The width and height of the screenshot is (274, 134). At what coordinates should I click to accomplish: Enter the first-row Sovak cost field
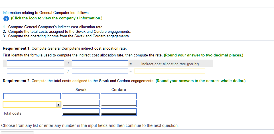81,96
